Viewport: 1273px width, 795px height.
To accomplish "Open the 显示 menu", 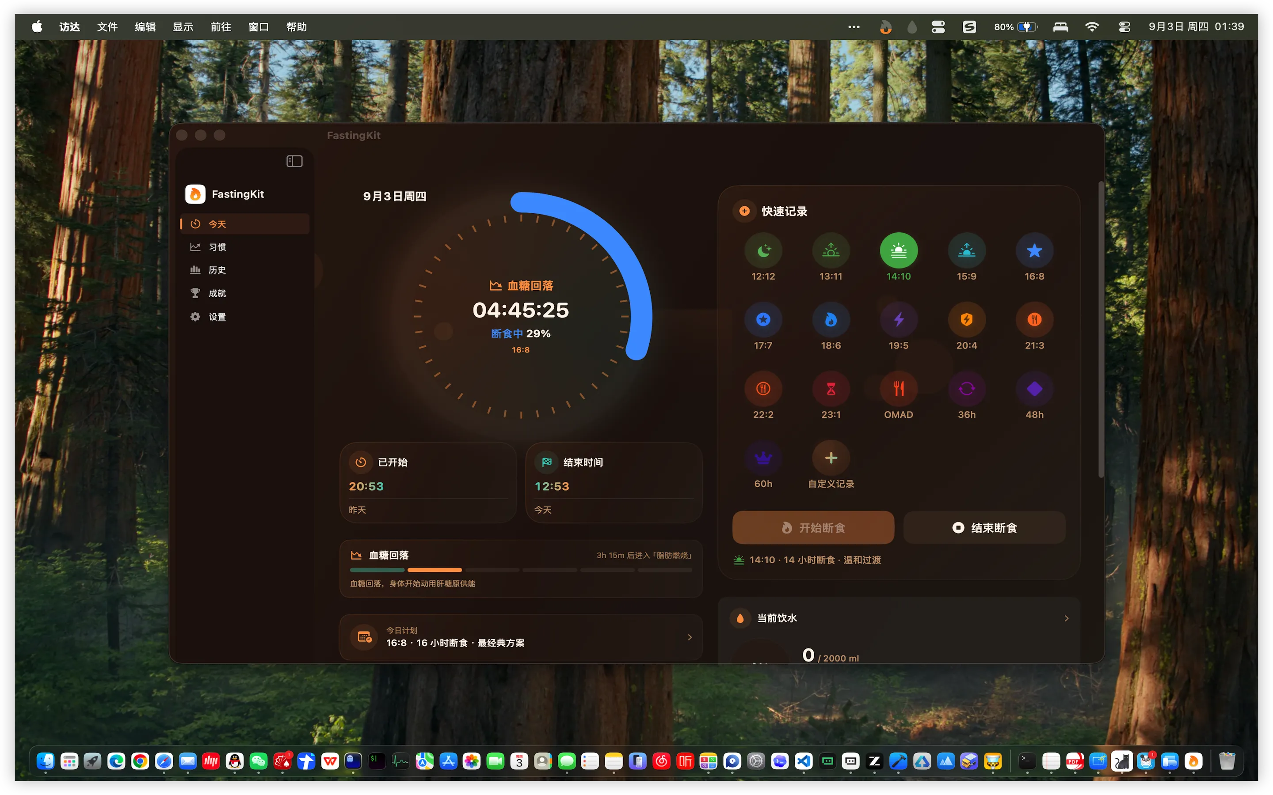I will [x=183, y=27].
